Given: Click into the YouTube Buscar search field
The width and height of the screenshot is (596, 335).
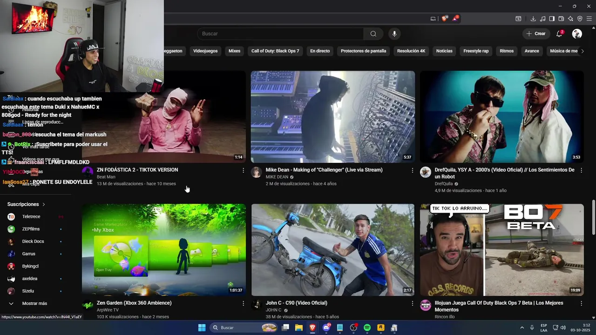Looking at the screenshot, I should tap(280, 33).
